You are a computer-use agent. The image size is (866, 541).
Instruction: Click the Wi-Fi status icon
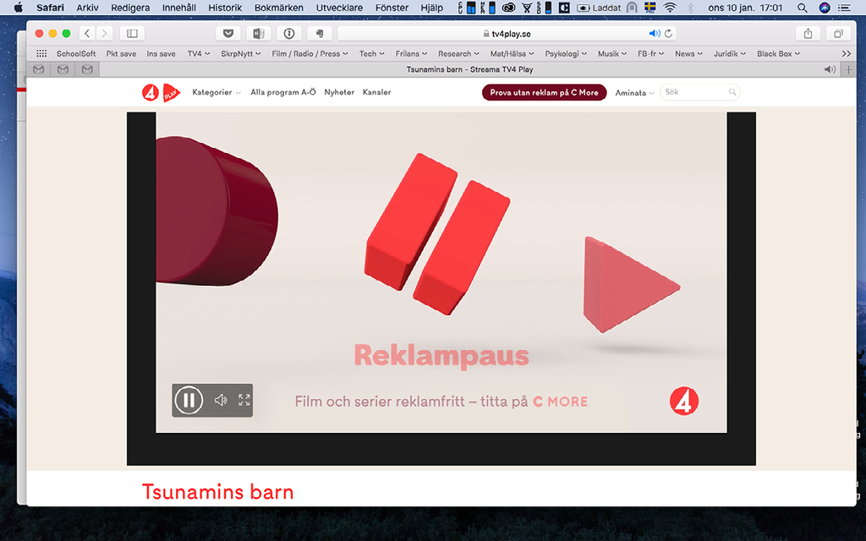click(x=670, y=8)
